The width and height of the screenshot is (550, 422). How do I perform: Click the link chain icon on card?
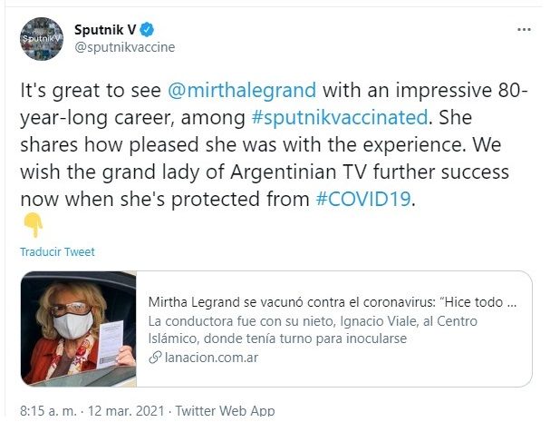coord(155,358)
